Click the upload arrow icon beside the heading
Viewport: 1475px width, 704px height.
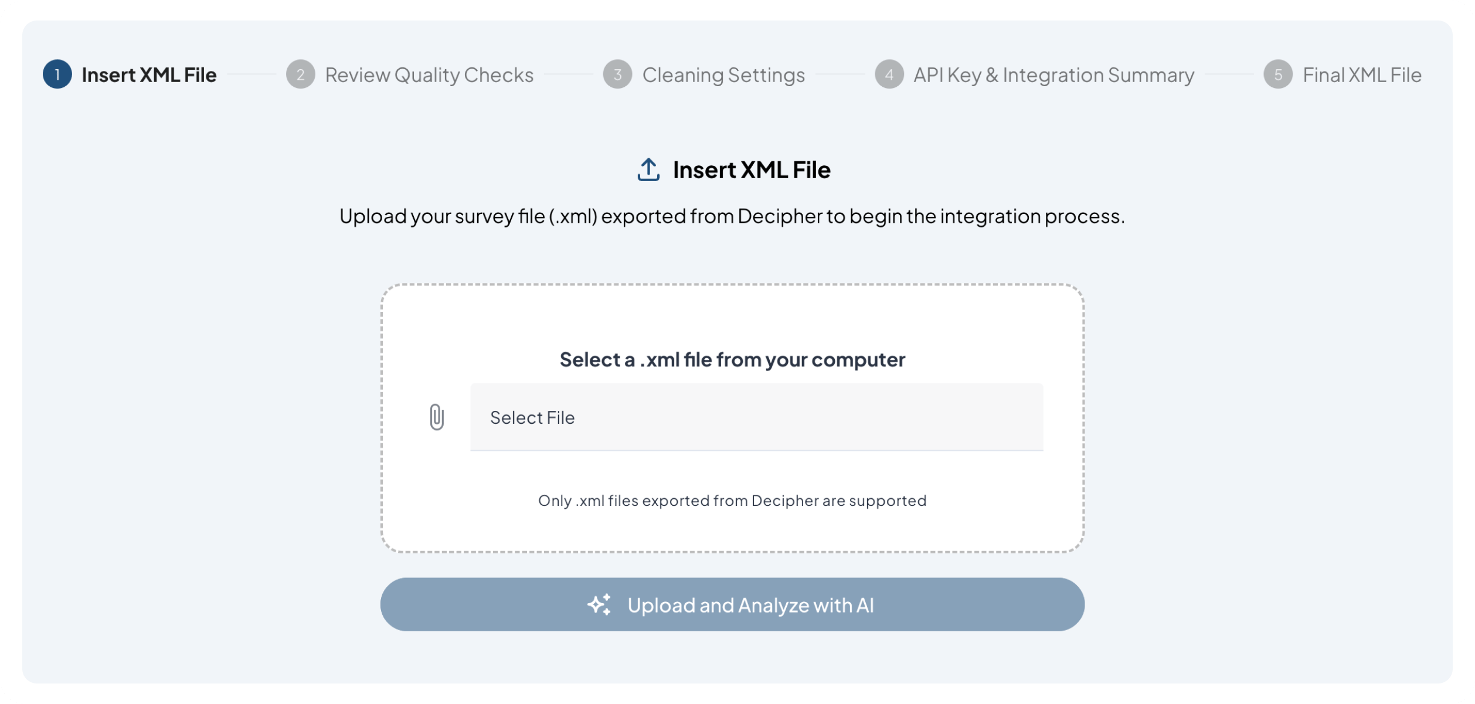click(x=648, y=170)
